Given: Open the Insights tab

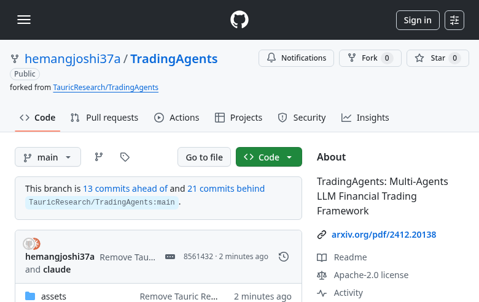Looking at the screenshot, I should point(365,118).
